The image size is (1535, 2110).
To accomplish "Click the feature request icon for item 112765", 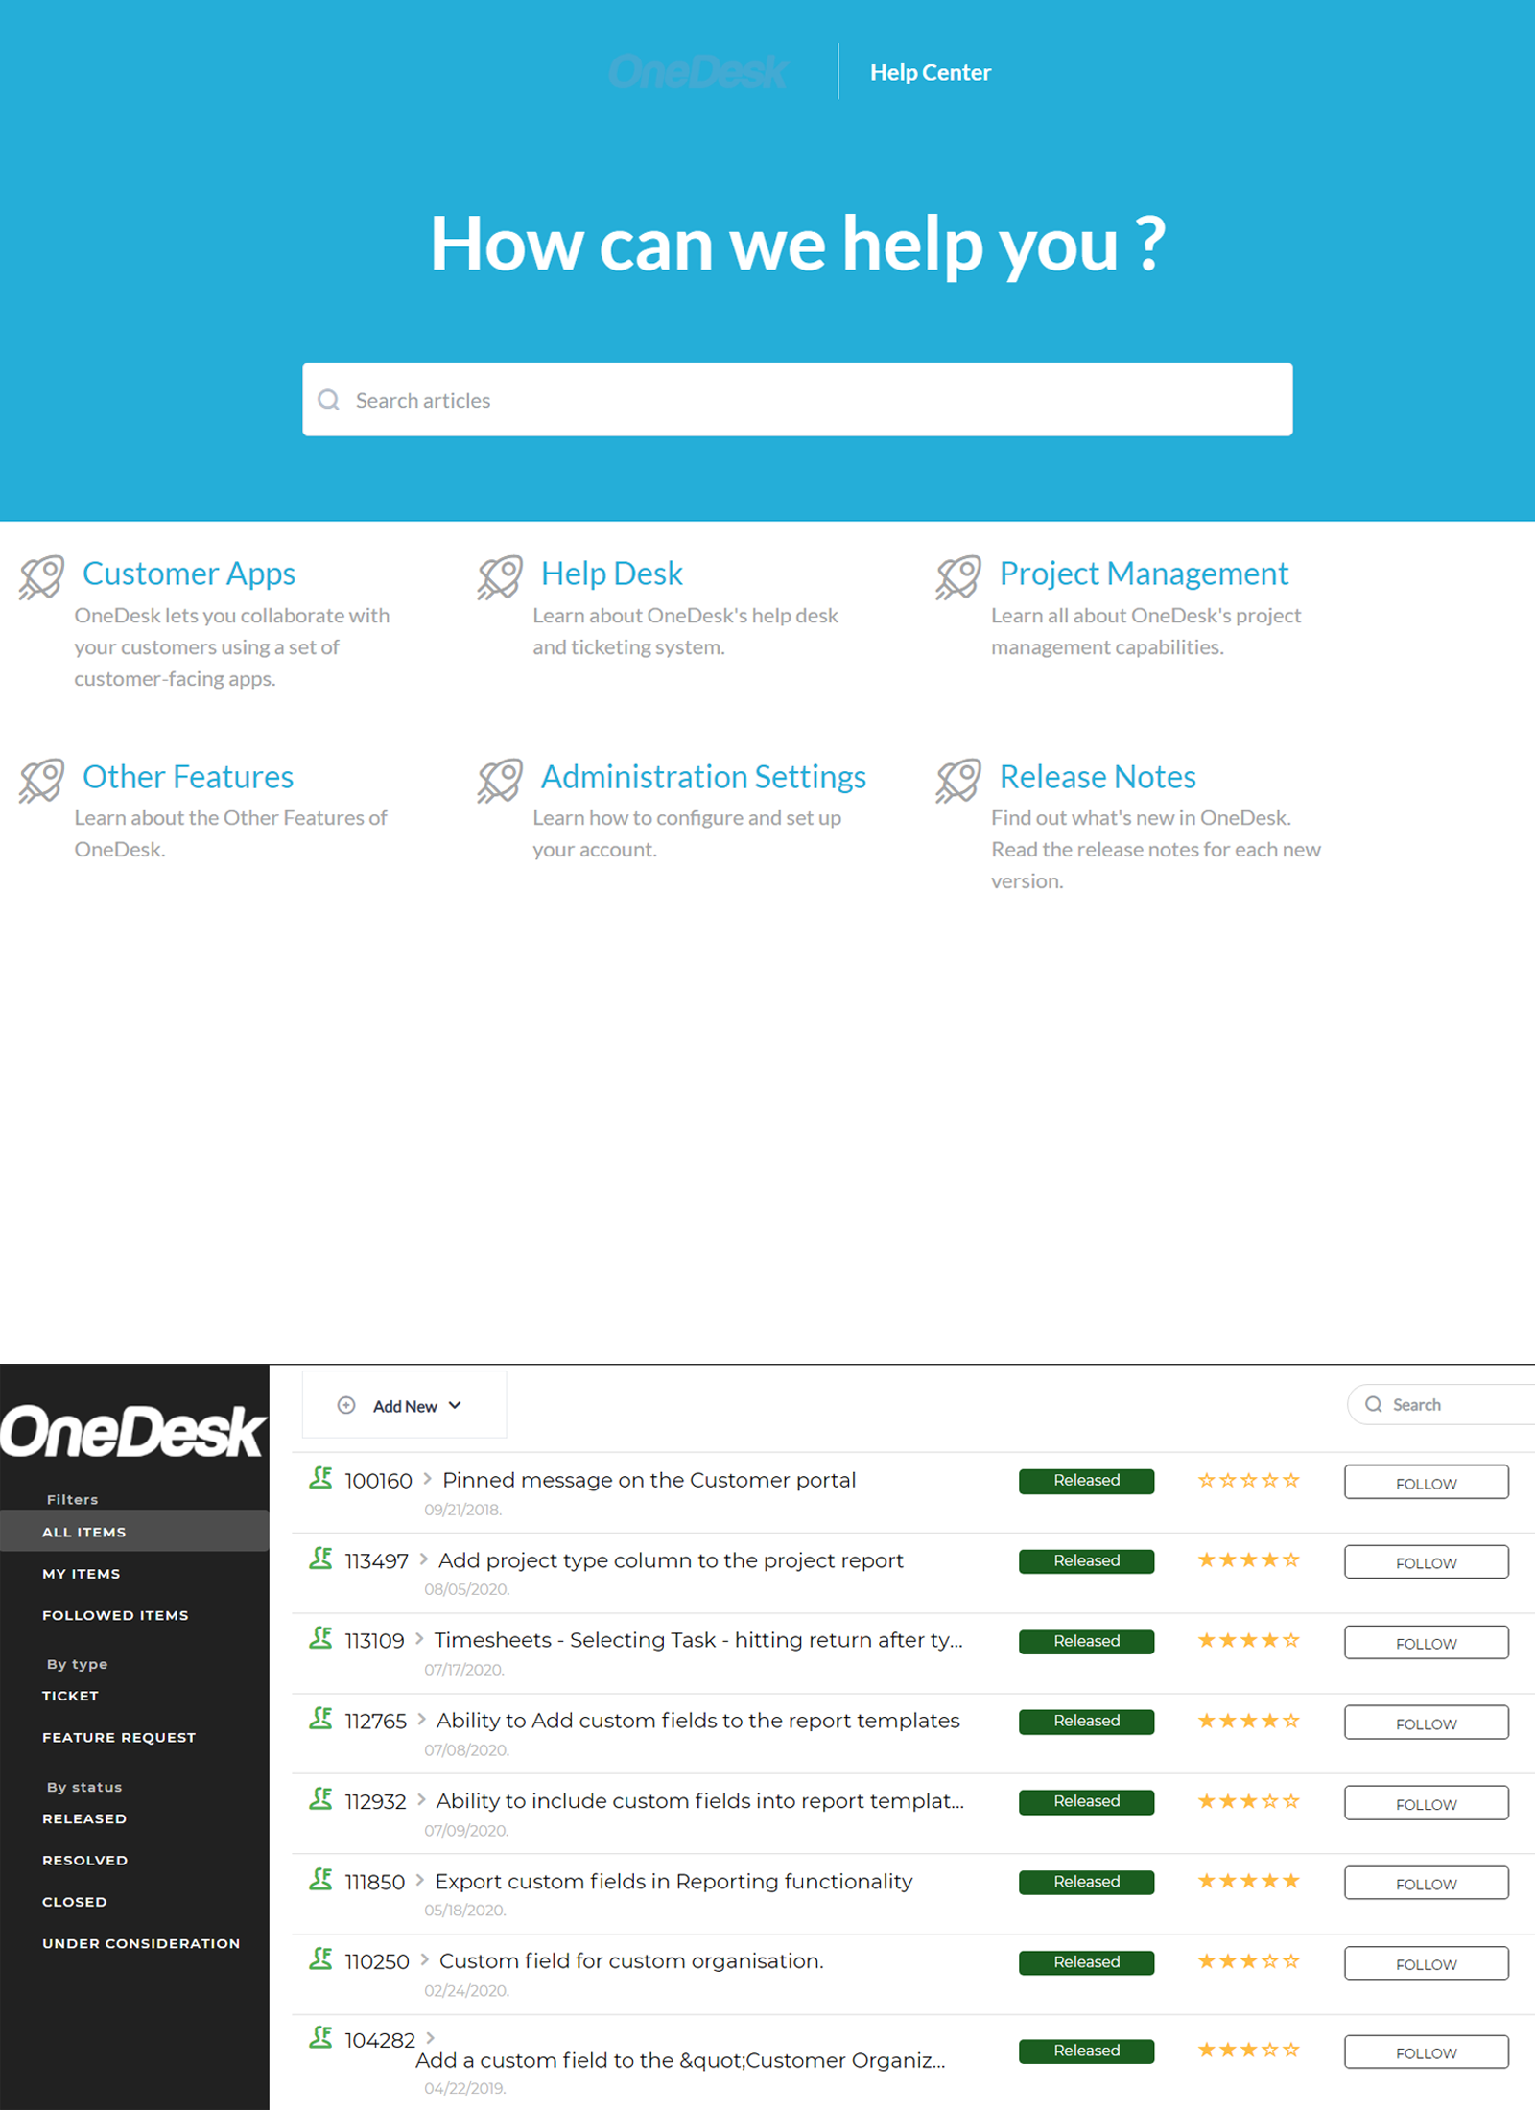I will click(x=320, y=1719).
